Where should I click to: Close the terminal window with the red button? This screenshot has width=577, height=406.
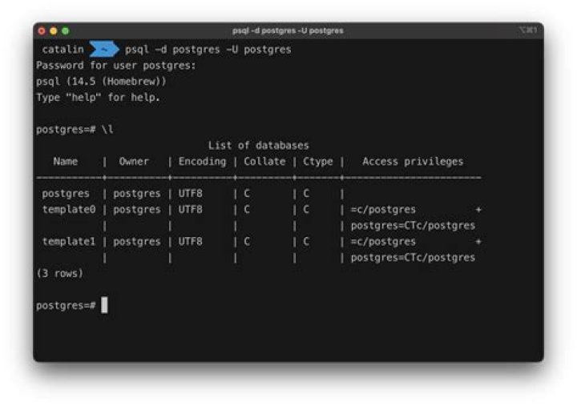coord(42,30)
